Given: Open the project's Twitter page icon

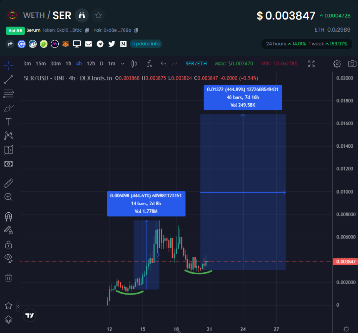Looking at the screenshot, I should 112,44.
